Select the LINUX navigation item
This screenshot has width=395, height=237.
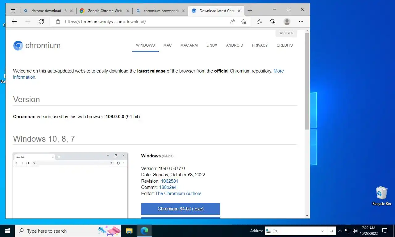click(212, 45)
